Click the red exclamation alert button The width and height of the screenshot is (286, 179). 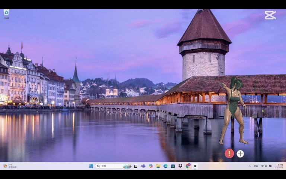click(229, 153)
